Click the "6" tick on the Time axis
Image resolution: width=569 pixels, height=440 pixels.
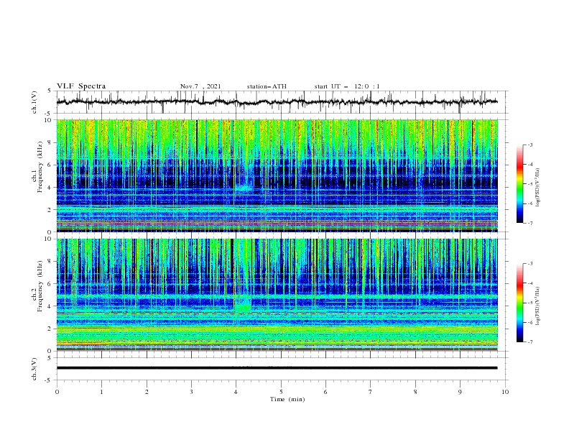pyautogui.click(x=325, y=392)
